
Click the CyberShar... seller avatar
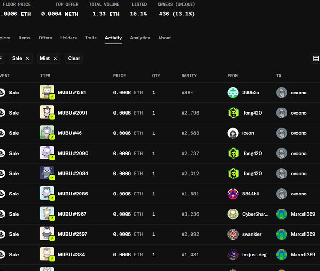(233, 214)
